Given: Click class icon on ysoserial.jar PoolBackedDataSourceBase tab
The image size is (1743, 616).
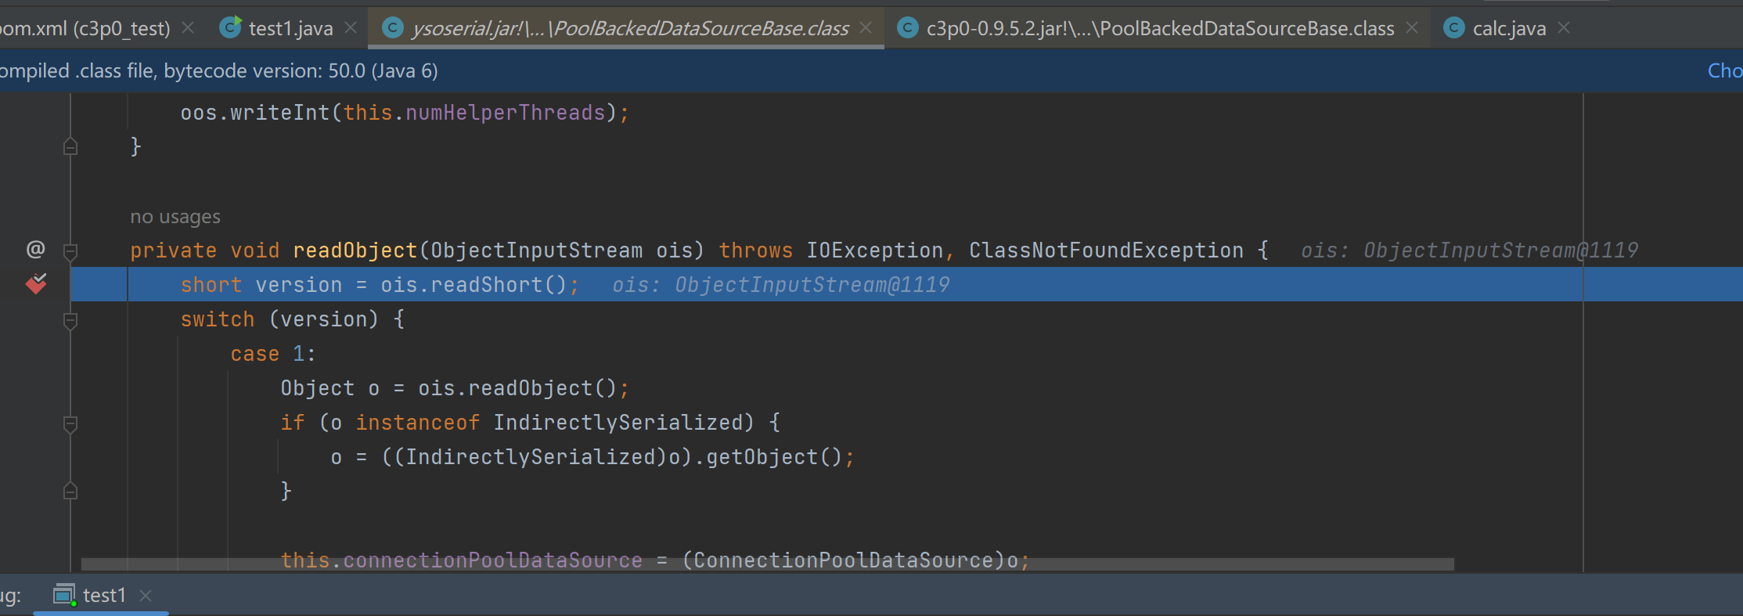Looking at the screenshot, I should pyautogui.click(x=392, y=28).
